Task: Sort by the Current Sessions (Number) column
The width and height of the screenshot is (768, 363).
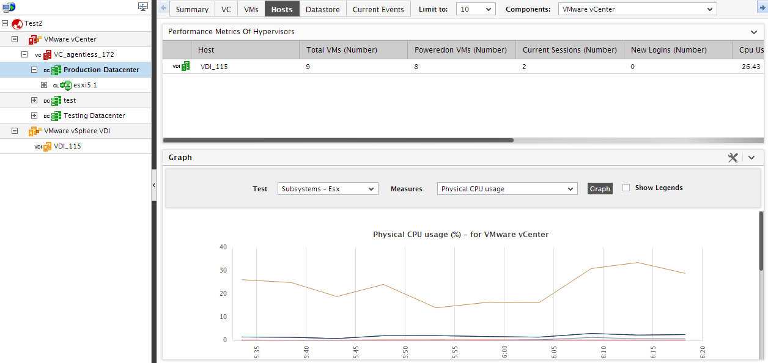Action: 570,50
